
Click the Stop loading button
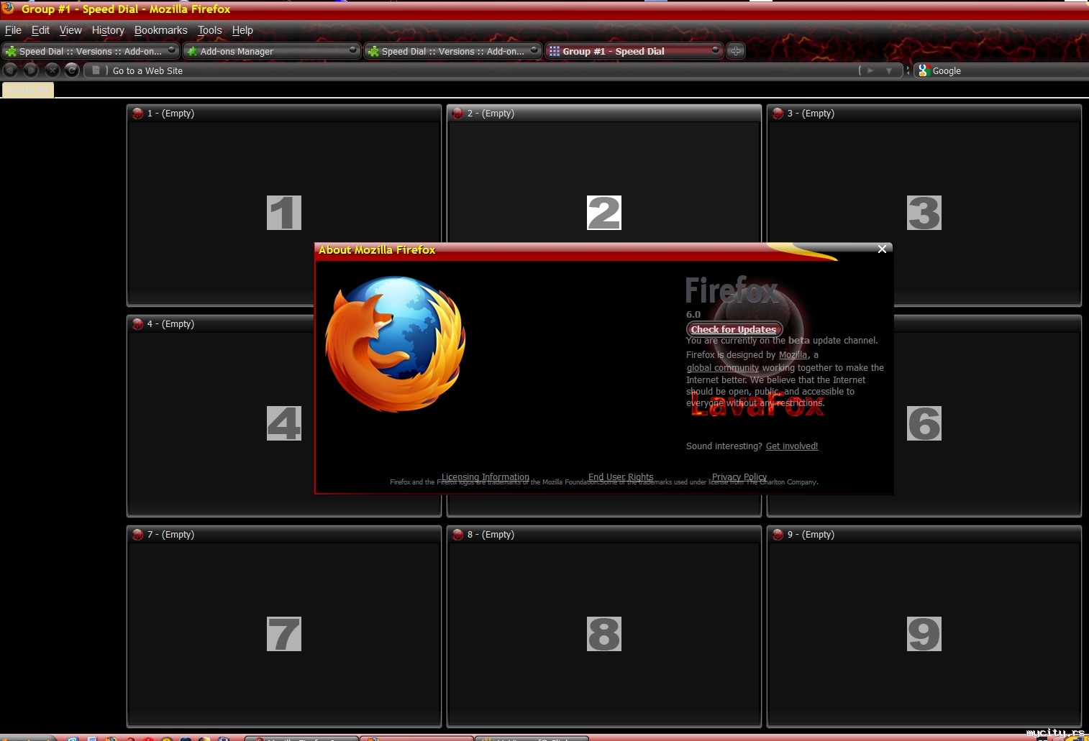click(52, 70)
